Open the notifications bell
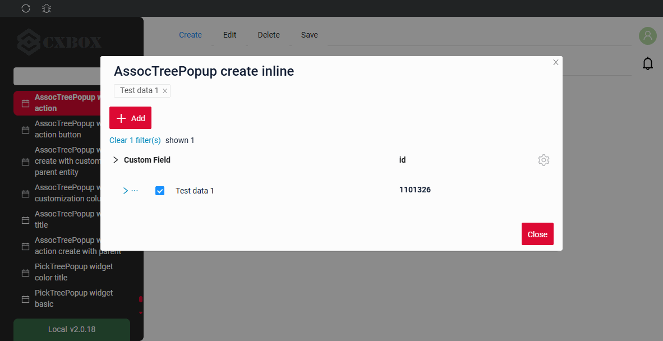 tap(648, 63)
